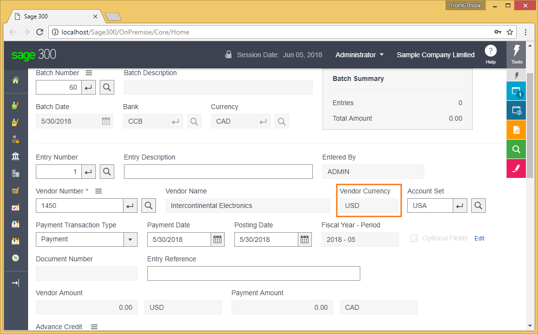Click Batch Number input field

(59, 87)
